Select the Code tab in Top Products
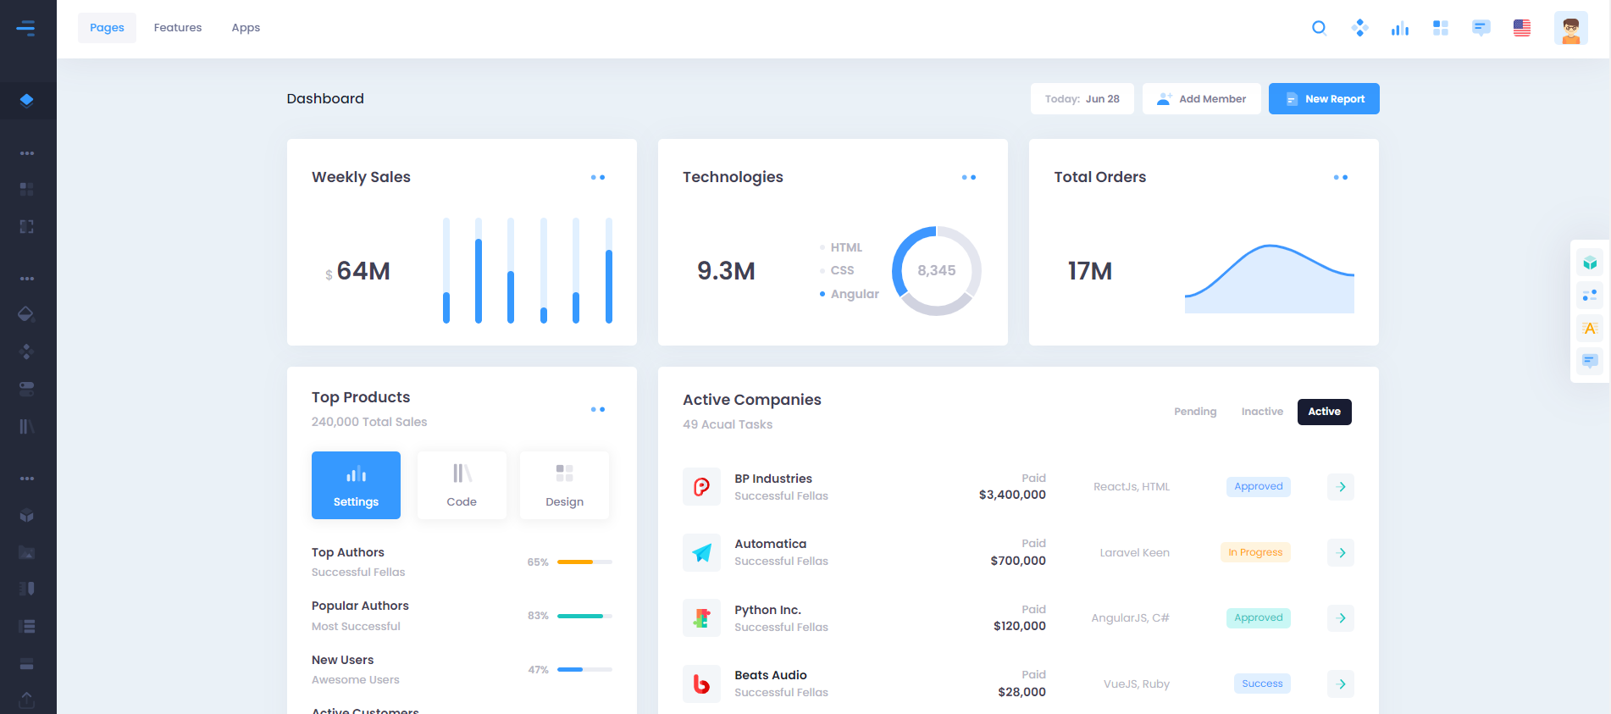1611x714 pixels. click(x=462, y=485)
